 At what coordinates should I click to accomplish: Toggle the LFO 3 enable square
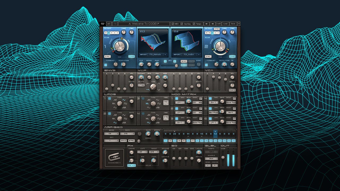[143, 98]
